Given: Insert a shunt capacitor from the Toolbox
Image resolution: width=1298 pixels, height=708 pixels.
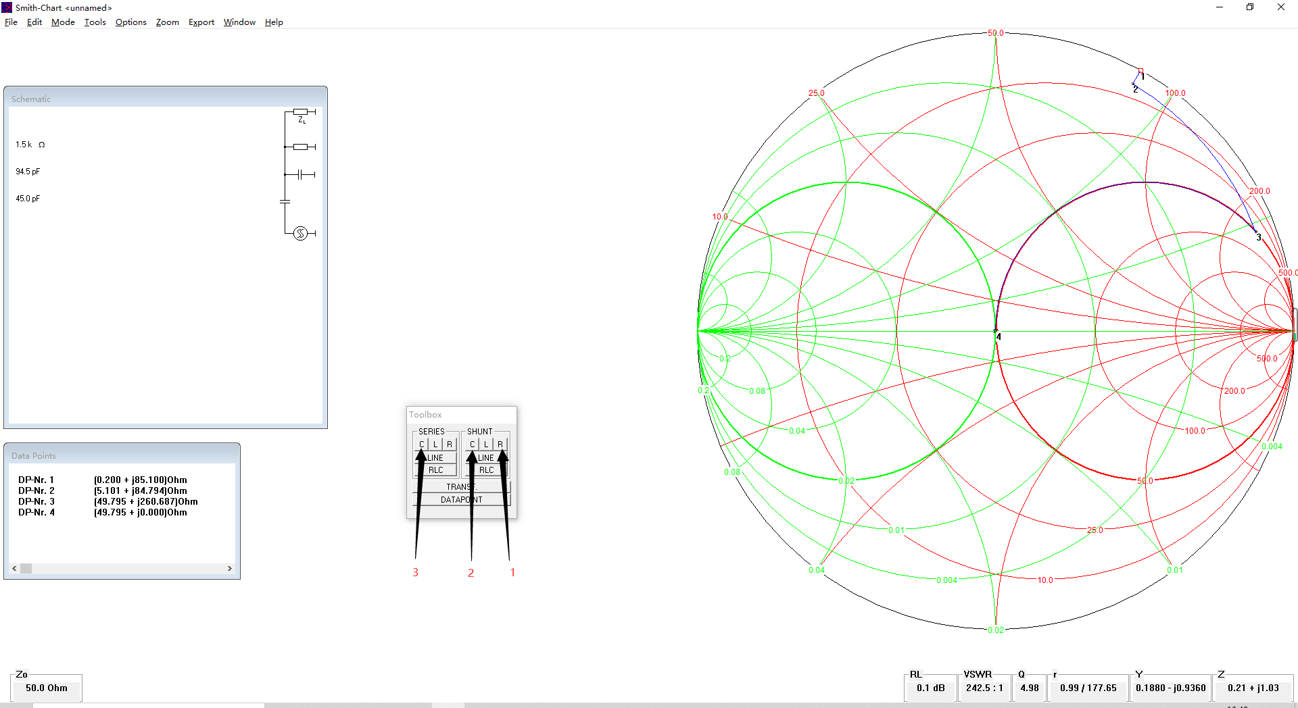Looking at the screenshot, I should pyautogui.click(x=472, y=444).
